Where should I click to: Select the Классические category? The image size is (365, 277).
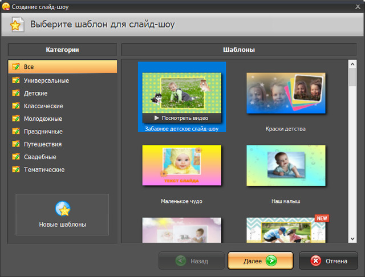[x=43, y=106]
